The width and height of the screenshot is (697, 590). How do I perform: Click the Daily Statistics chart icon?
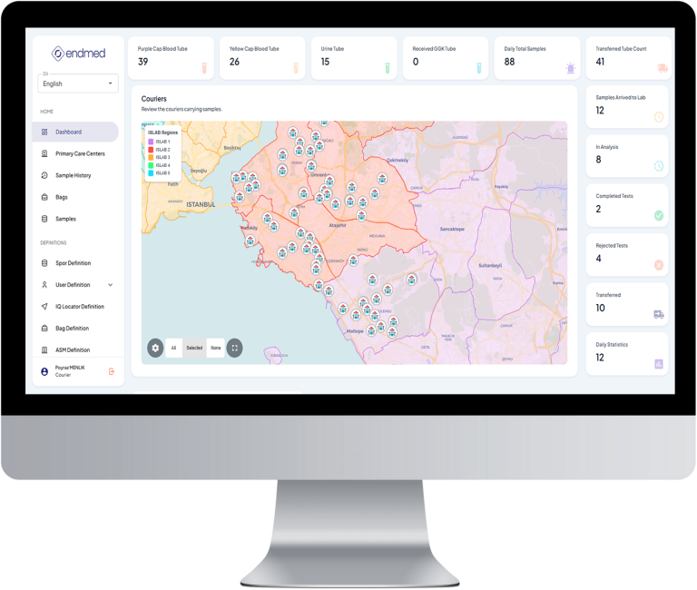[x=658, y=364]
